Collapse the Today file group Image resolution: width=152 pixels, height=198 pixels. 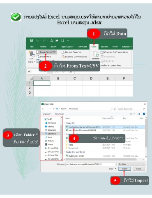point(65,123)
